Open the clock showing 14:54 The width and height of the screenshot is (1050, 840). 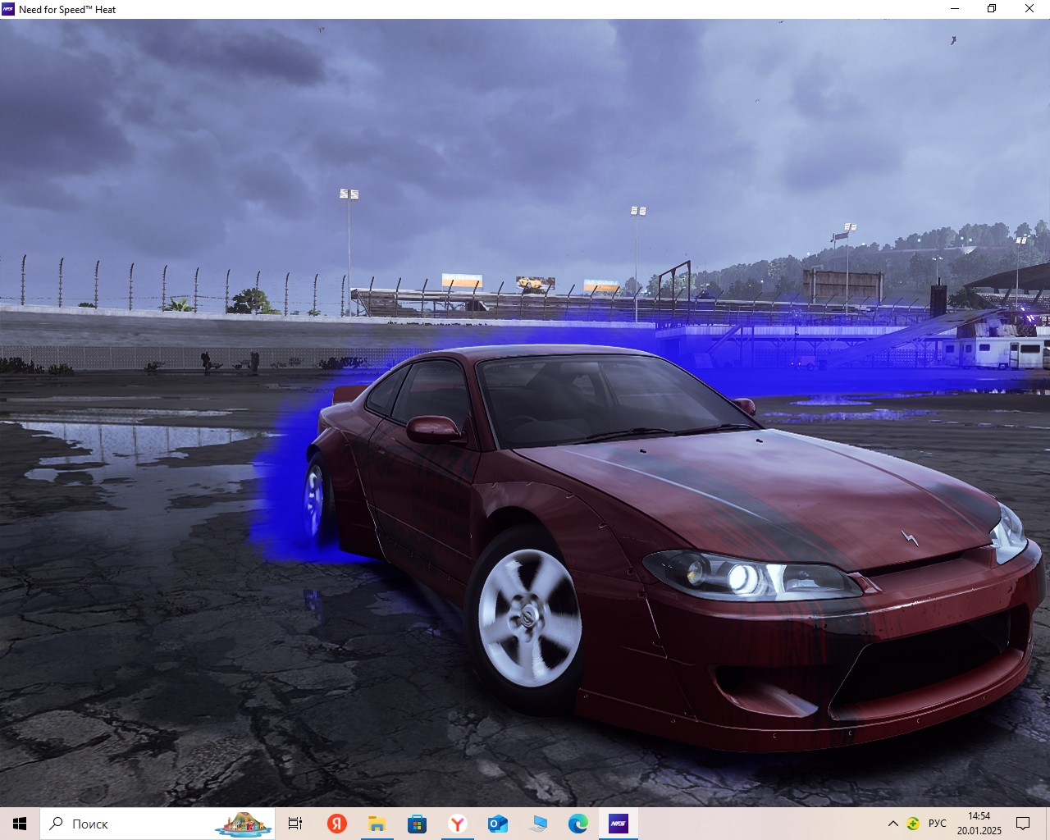(979, 824)
